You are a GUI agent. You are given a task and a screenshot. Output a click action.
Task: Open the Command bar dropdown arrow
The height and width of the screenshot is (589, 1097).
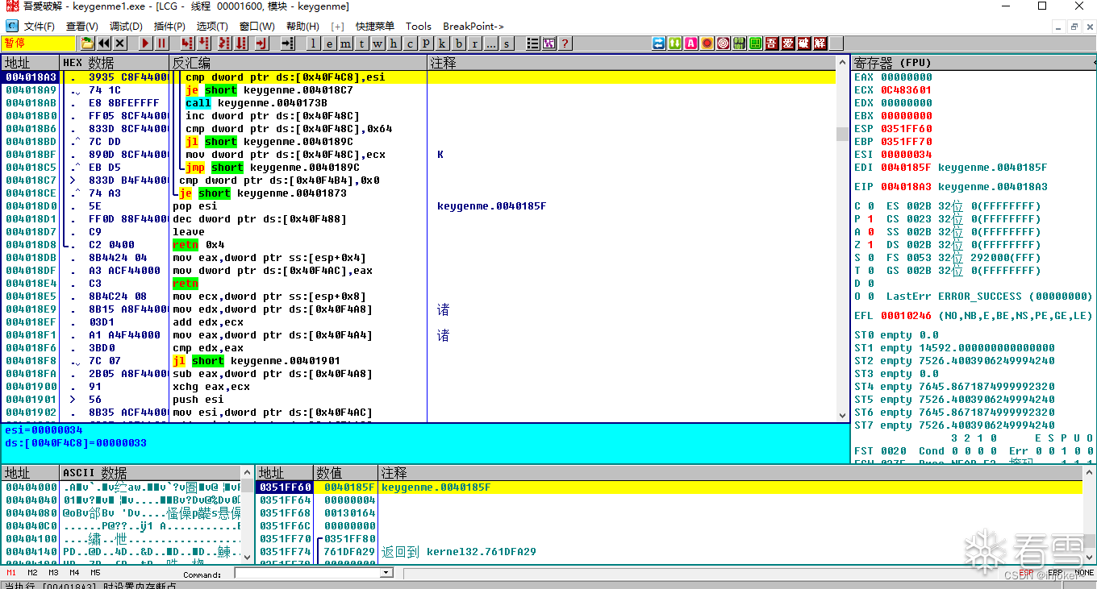(x=386, y=573)
